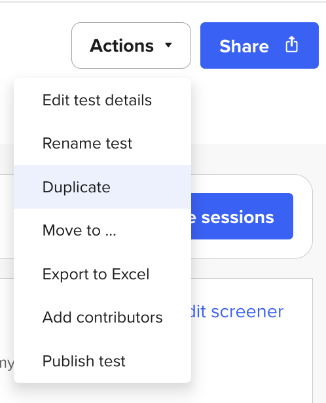This screenshot has height=403, width=326.
Task: Select the last item in Actions menu
Action: coord(102,361)
